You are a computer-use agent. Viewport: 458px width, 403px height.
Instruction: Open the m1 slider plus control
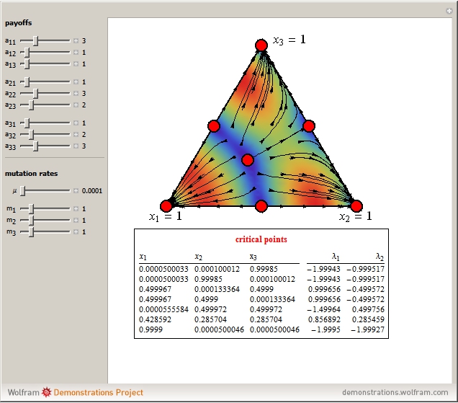tap(76, 209)
